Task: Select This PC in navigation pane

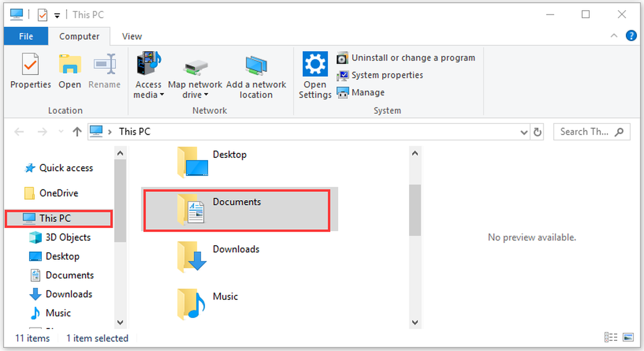Action: (59, 218)
